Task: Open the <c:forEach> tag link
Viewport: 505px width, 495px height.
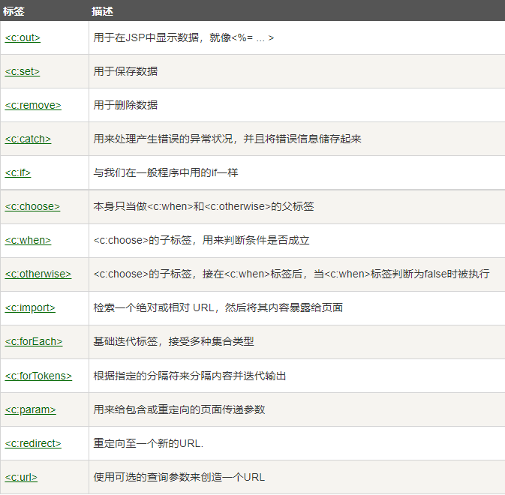Action: [34, 341]
